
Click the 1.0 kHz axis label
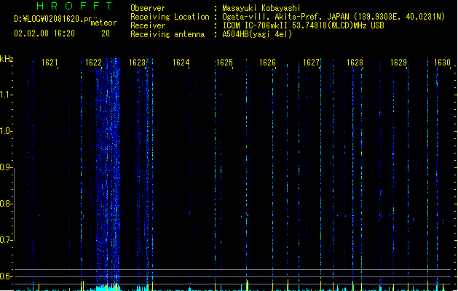pos(6,131)
